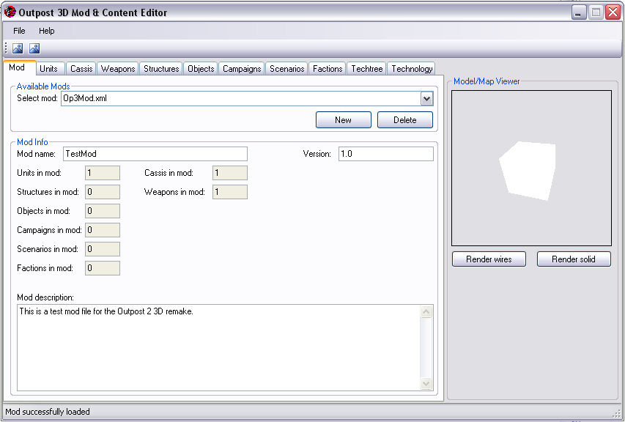Image resolution: width=625 pixels, height=422 pixels.
Task: Click the "Mod description:" label
Action: coord(45,297)
